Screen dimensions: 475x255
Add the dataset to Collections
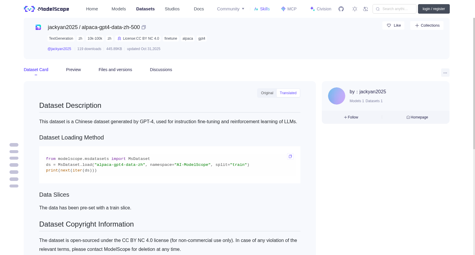427,25
